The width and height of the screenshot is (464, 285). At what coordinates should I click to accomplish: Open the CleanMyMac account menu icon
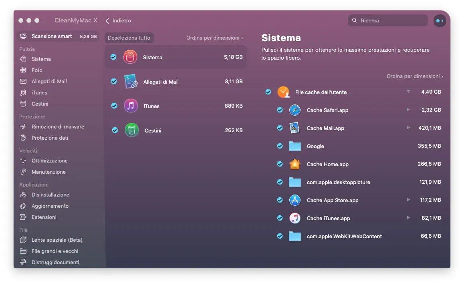[440, 20]
